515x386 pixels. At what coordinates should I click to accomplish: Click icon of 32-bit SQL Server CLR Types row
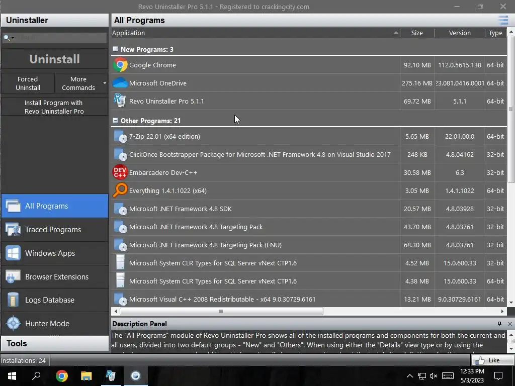(121, 263)
